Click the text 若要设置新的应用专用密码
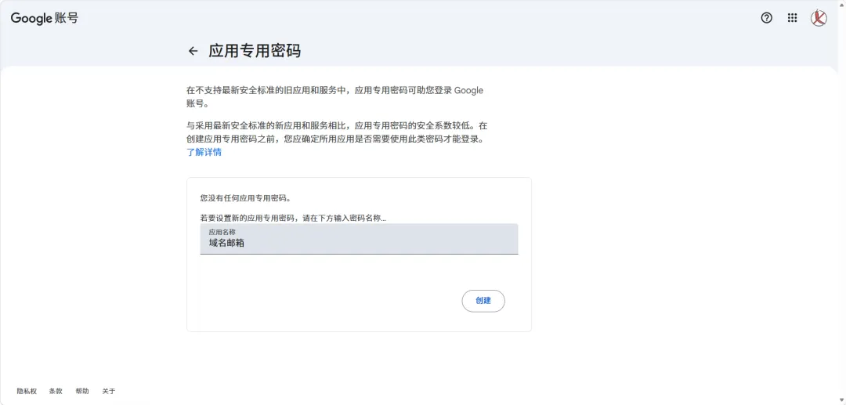Viewport: 846px width, 405px height. coord(248,219)
